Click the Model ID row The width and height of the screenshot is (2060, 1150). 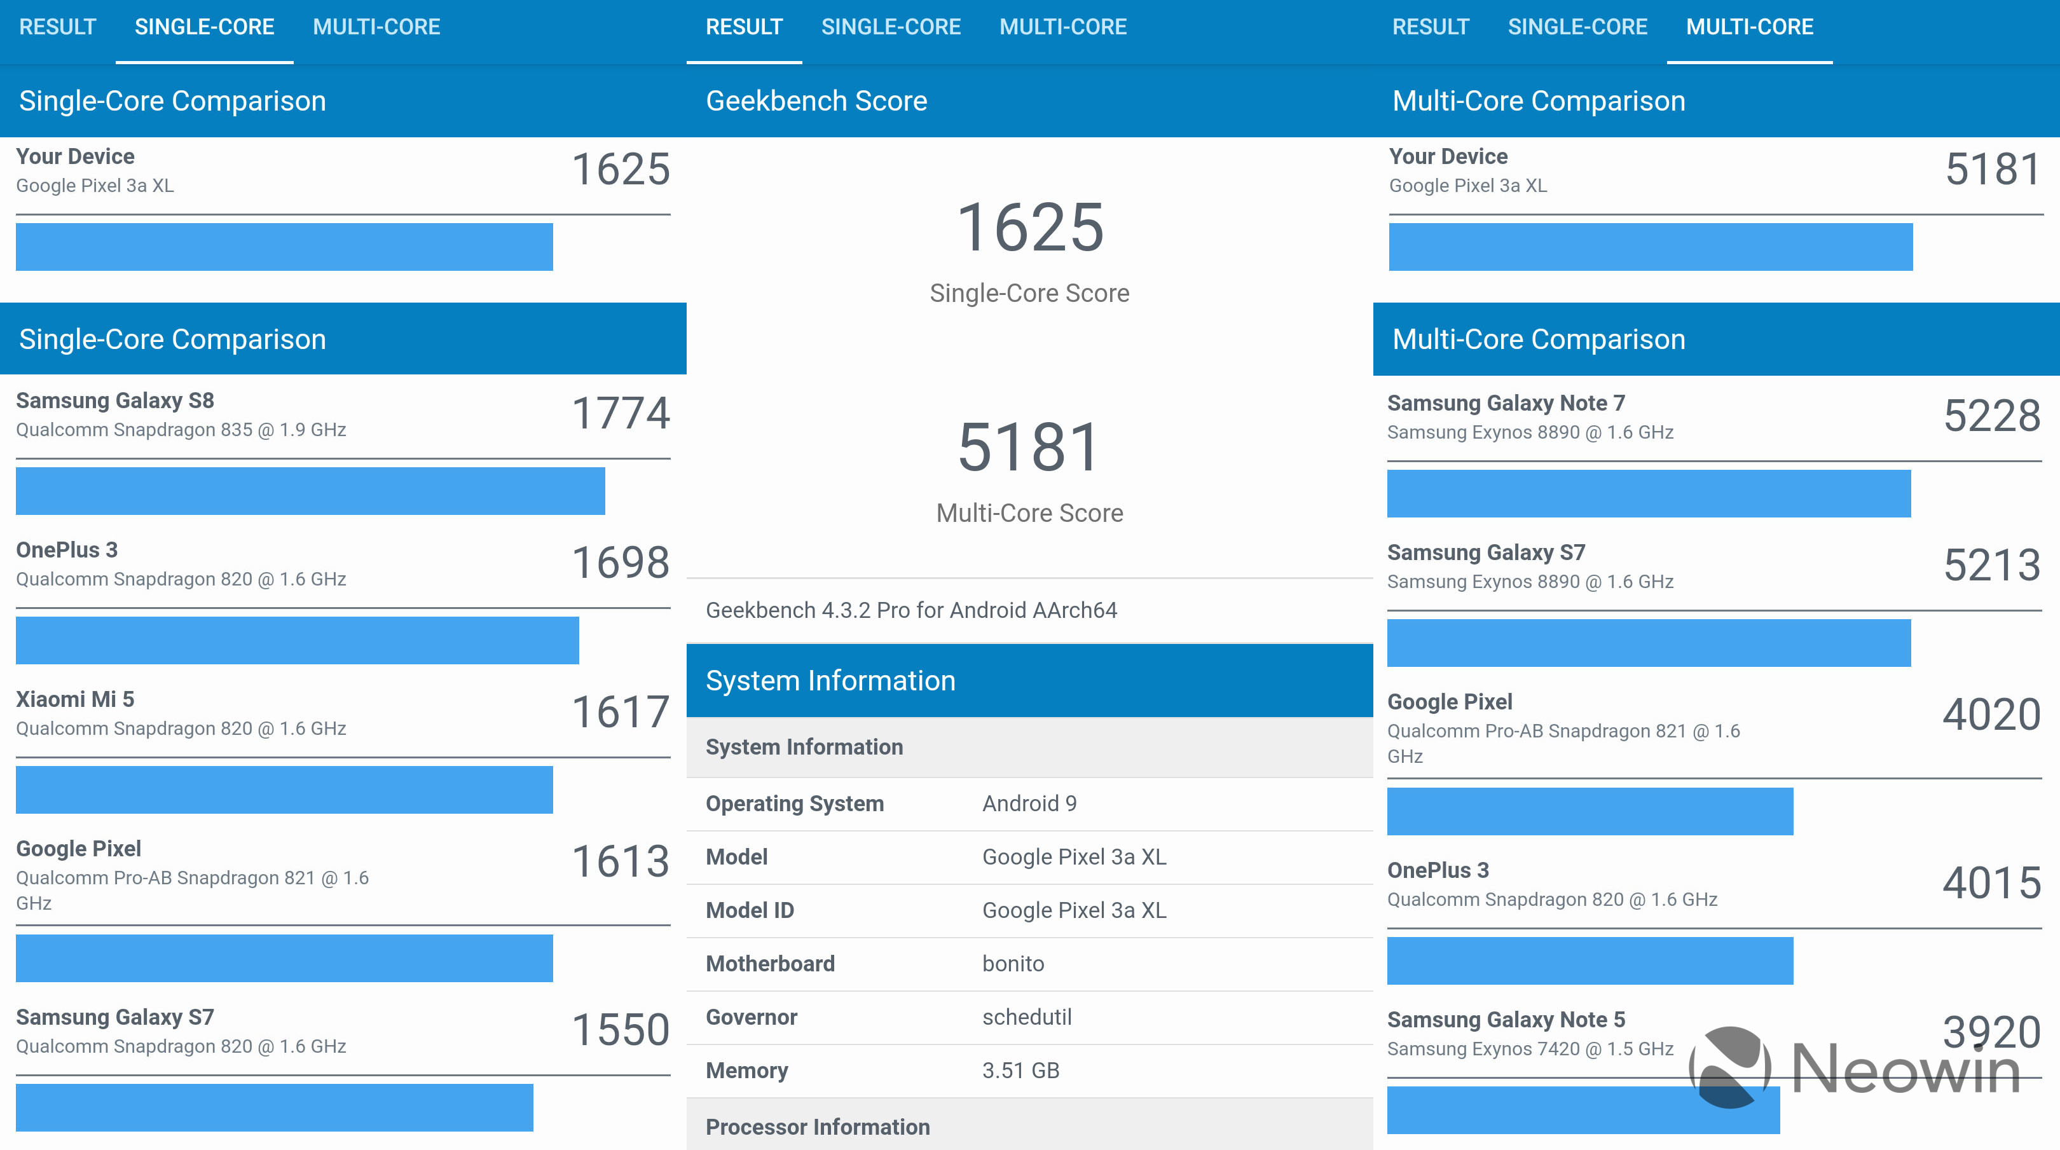click(x=1030, y=911)
